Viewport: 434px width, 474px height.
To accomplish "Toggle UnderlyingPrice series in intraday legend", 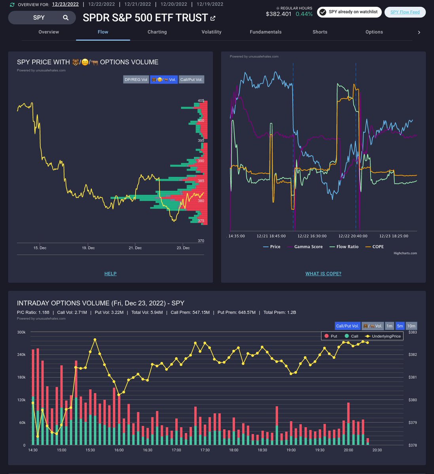I will [383, 336].
